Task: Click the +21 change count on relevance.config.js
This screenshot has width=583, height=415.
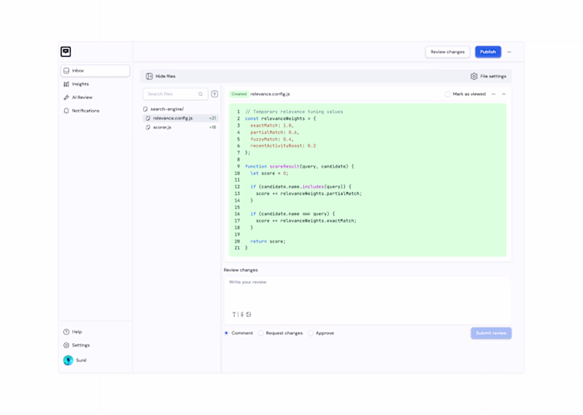Action: pyautogui.click(x=212, y=118)
